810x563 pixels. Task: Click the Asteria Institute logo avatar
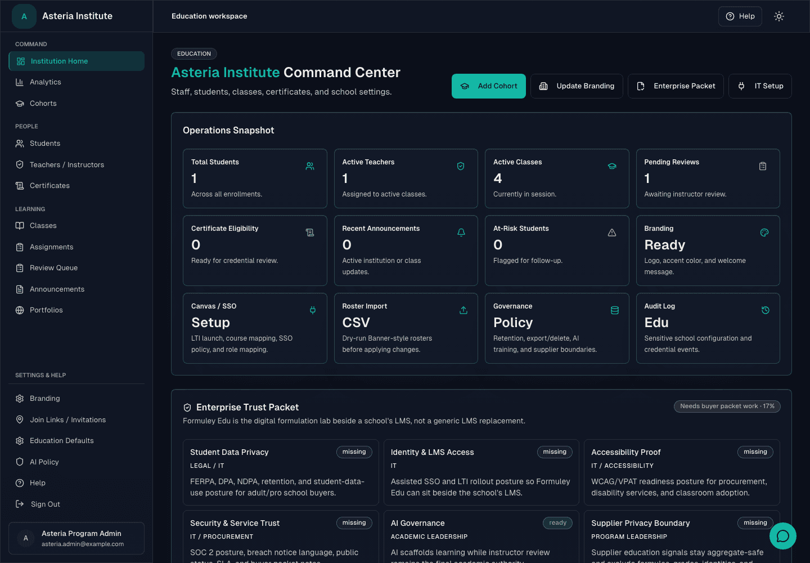(24, 16)
